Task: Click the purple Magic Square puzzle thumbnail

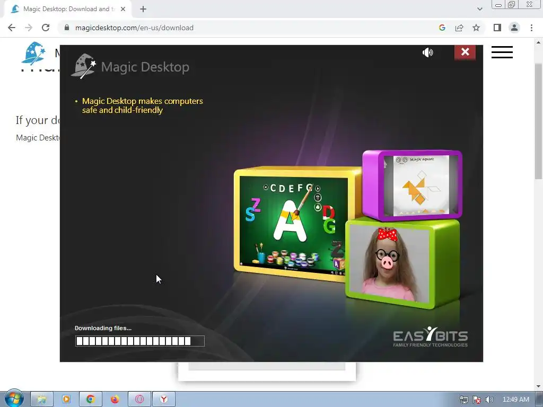Action: 413,185
